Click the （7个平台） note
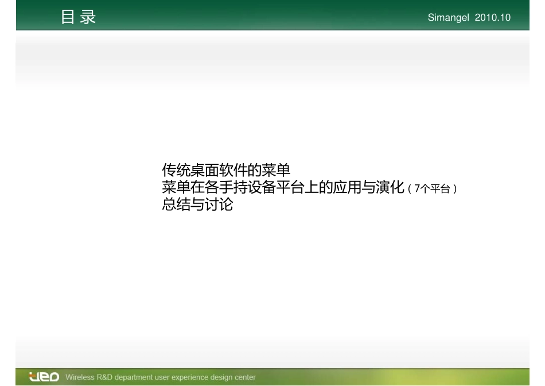The width and height of the screenshot is (545, 386). 433,188
